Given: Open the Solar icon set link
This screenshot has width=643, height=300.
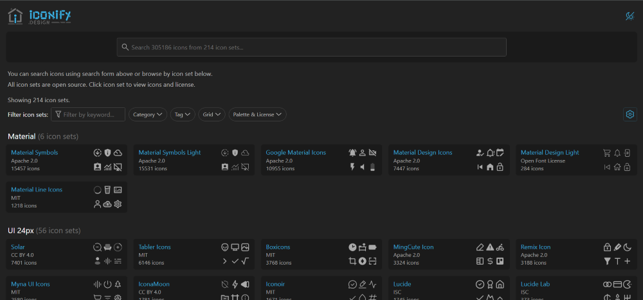Looking at the screenshot, I should [x=18, y=247].
